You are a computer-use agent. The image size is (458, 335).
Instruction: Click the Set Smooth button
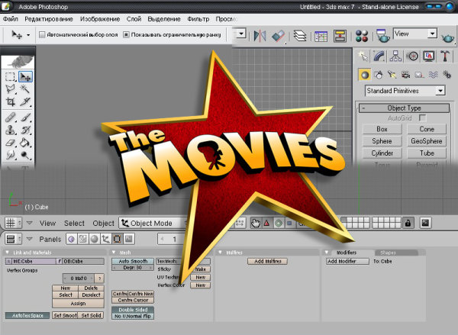pyautogui.click(x=65, y=315)
